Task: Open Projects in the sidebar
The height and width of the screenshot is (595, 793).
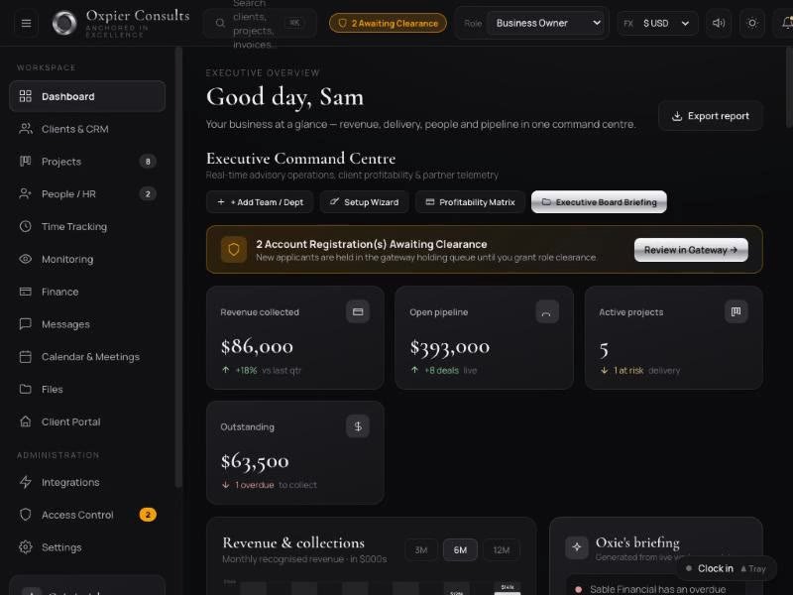Action: [87, 162]
